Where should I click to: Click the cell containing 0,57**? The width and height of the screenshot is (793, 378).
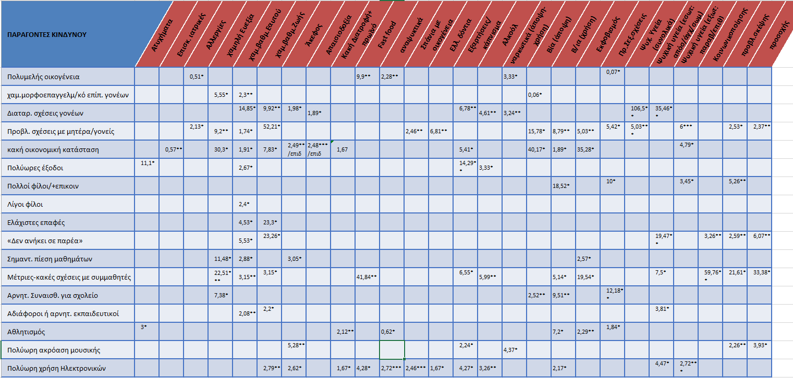click(172, 149)
